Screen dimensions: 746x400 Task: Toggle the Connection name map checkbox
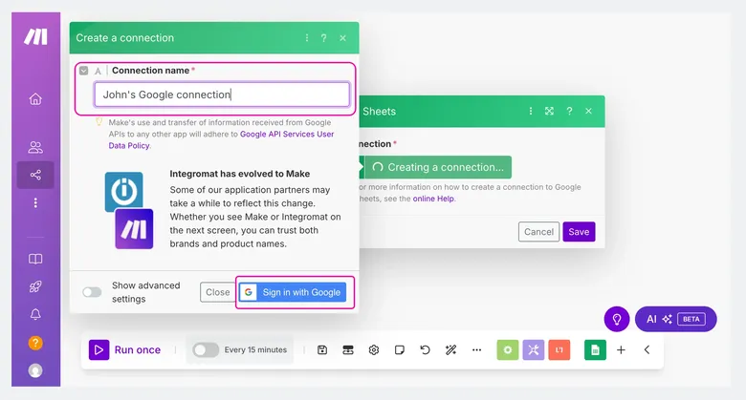84,71
